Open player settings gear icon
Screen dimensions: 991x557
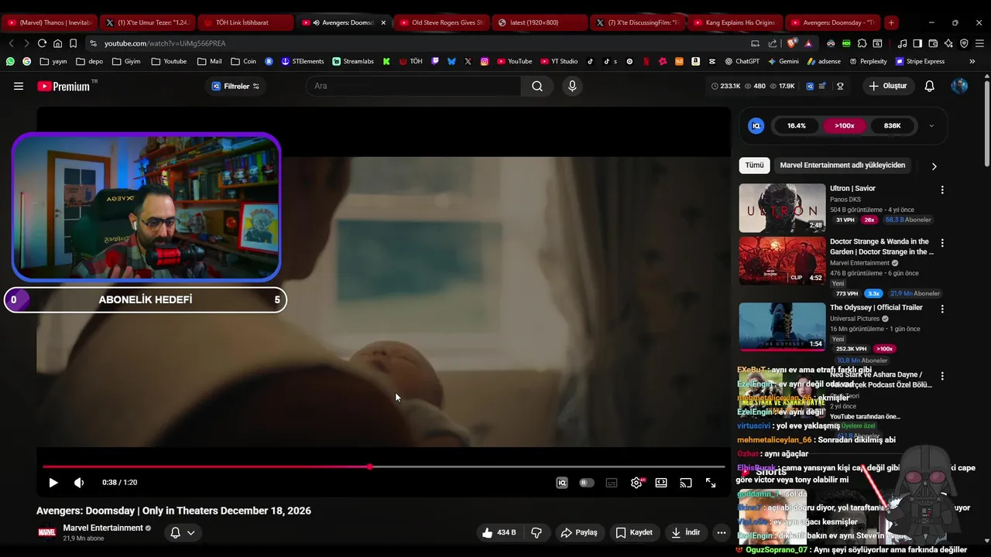click(x=636, y=483)
